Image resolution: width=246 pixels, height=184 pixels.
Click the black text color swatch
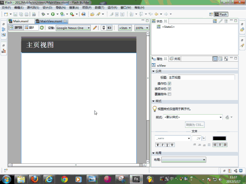(x=219, y=138)
